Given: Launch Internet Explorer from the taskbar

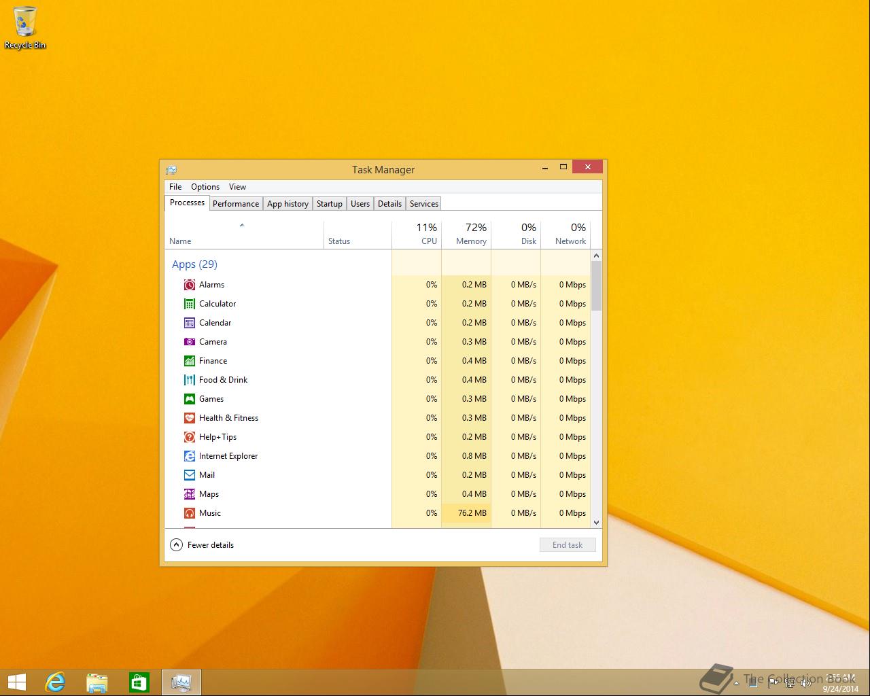Looking at the screenshot, I should point(55,682).
